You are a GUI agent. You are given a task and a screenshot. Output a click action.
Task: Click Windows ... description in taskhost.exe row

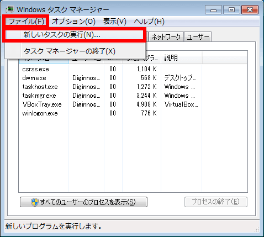[x=179, y=87]
